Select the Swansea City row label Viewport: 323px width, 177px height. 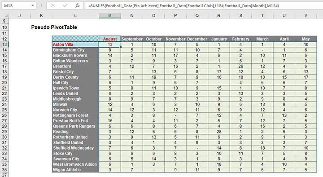[x=75, y=159]
